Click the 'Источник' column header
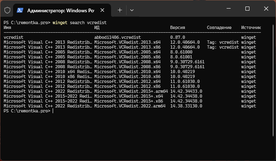 click(x=251, y=27)
